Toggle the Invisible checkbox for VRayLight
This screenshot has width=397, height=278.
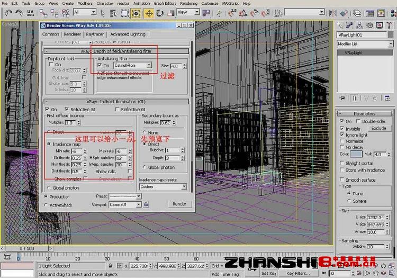pos(342,128)
